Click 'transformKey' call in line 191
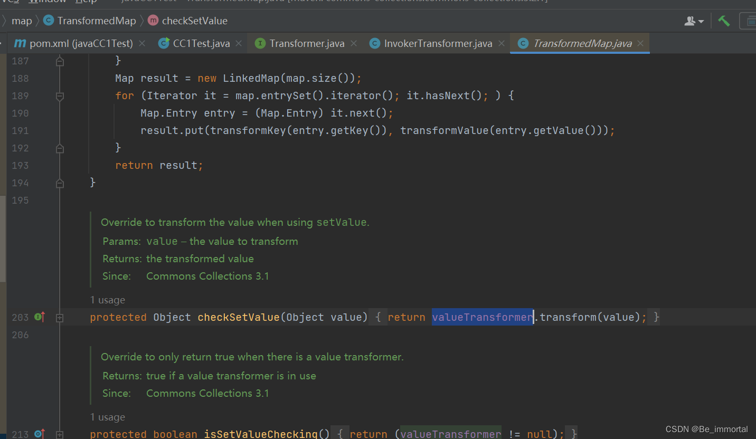Image resolution: width=756 pixels, height=439 pixels. click(248, 130)
